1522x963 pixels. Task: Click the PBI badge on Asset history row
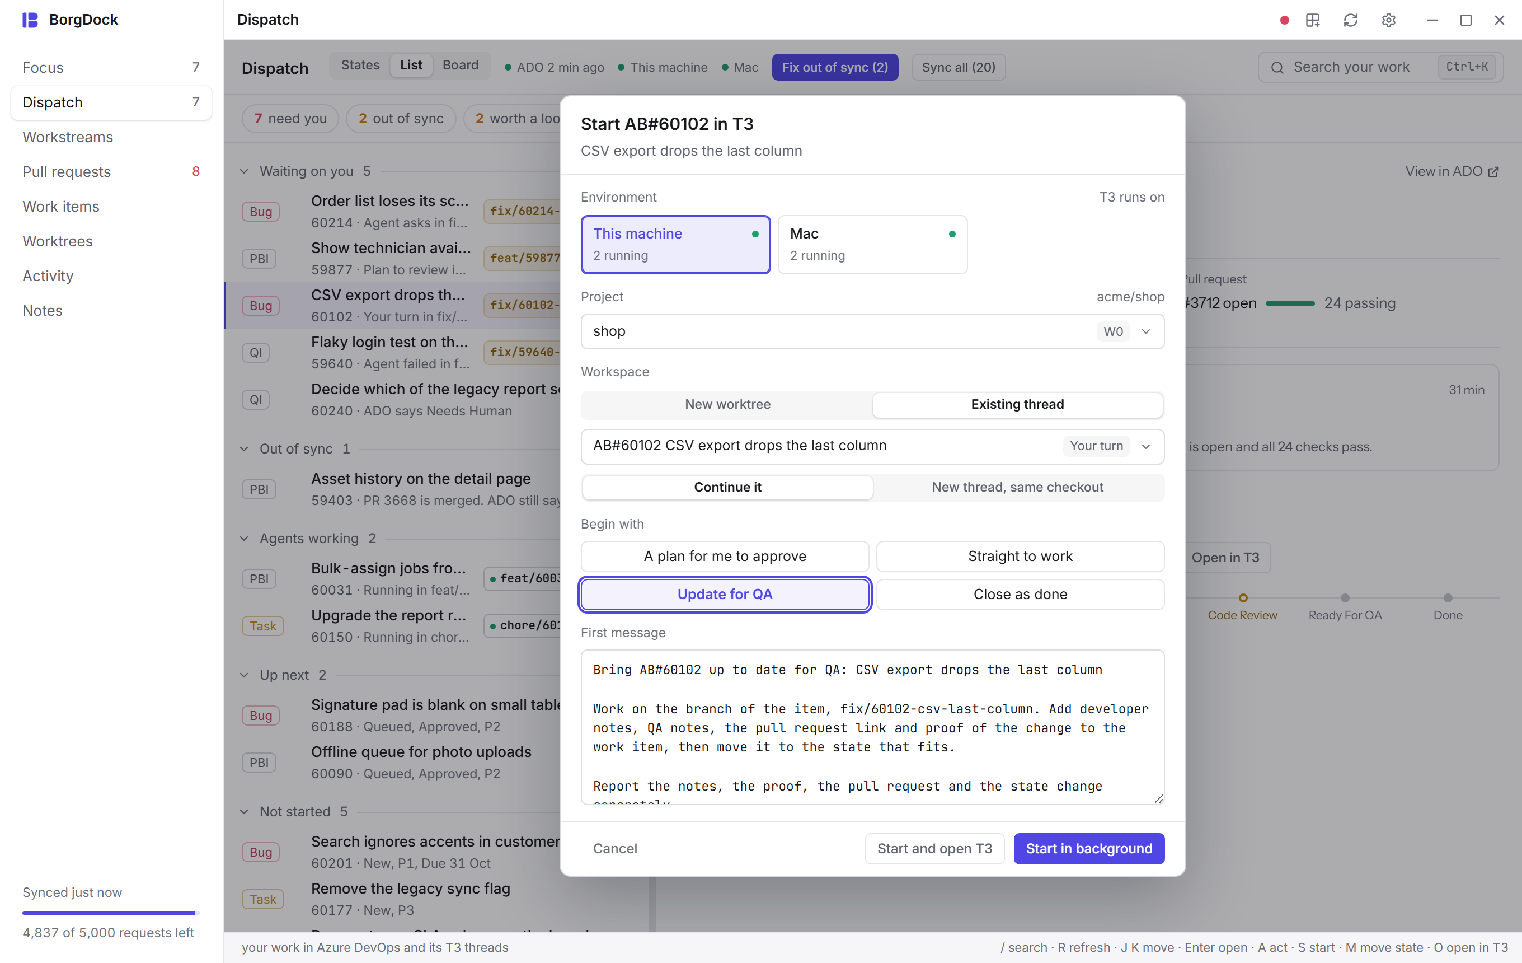pyautogui.click(x=259, y=489)
